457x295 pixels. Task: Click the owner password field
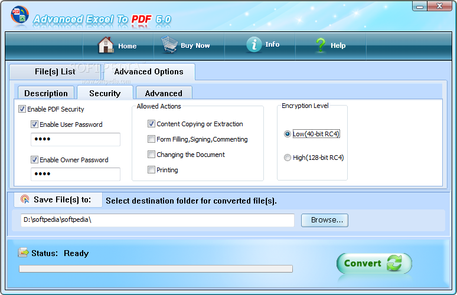click(x=76, y=174)
